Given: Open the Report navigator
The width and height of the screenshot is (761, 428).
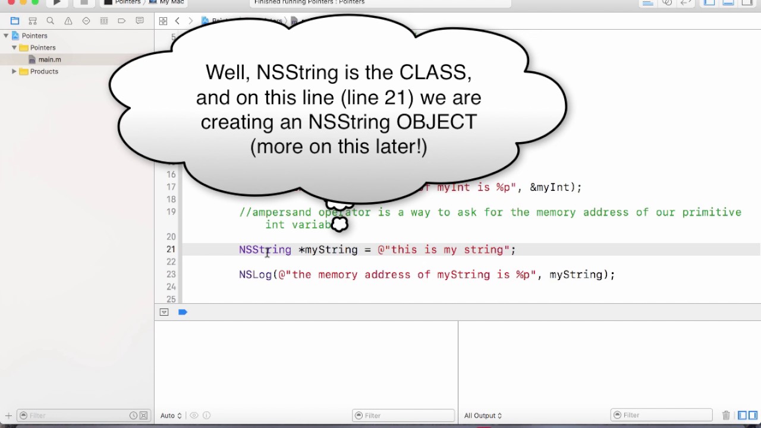Looking at the screenshot, I should point(140,21).
